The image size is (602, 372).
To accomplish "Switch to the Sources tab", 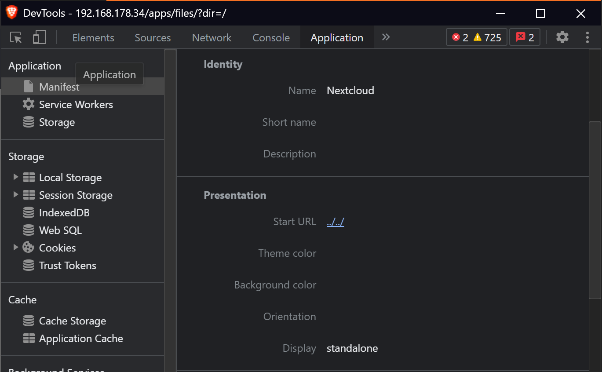I will click(x=153, y=38).
